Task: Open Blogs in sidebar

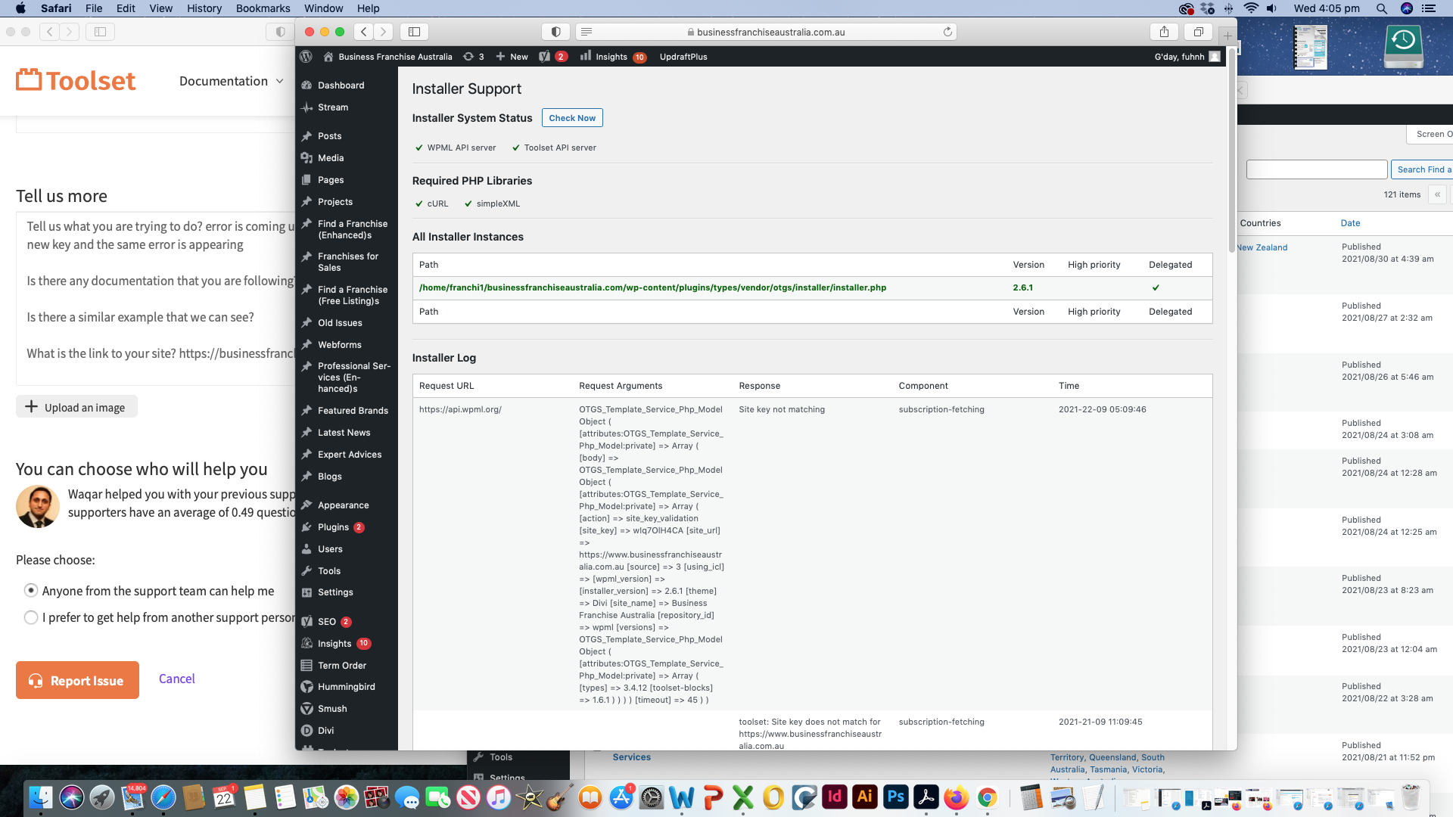Action: pos(330,477)
